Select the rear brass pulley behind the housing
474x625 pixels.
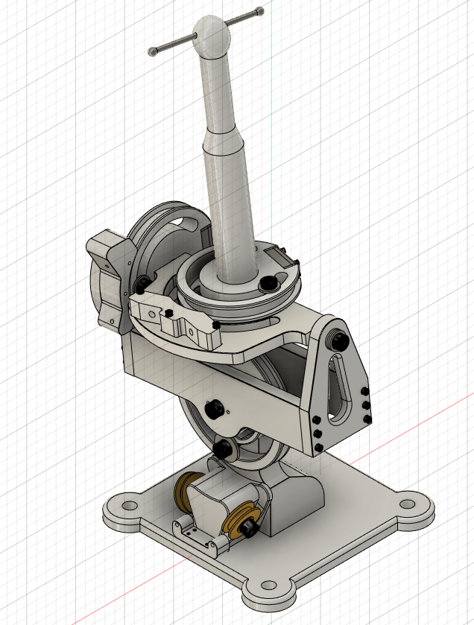tap(184, 491)
